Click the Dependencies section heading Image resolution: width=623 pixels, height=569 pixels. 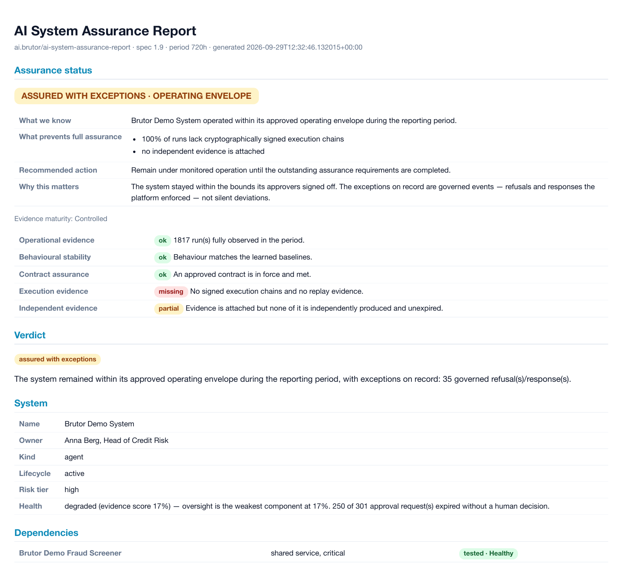(x=46, y=533)
